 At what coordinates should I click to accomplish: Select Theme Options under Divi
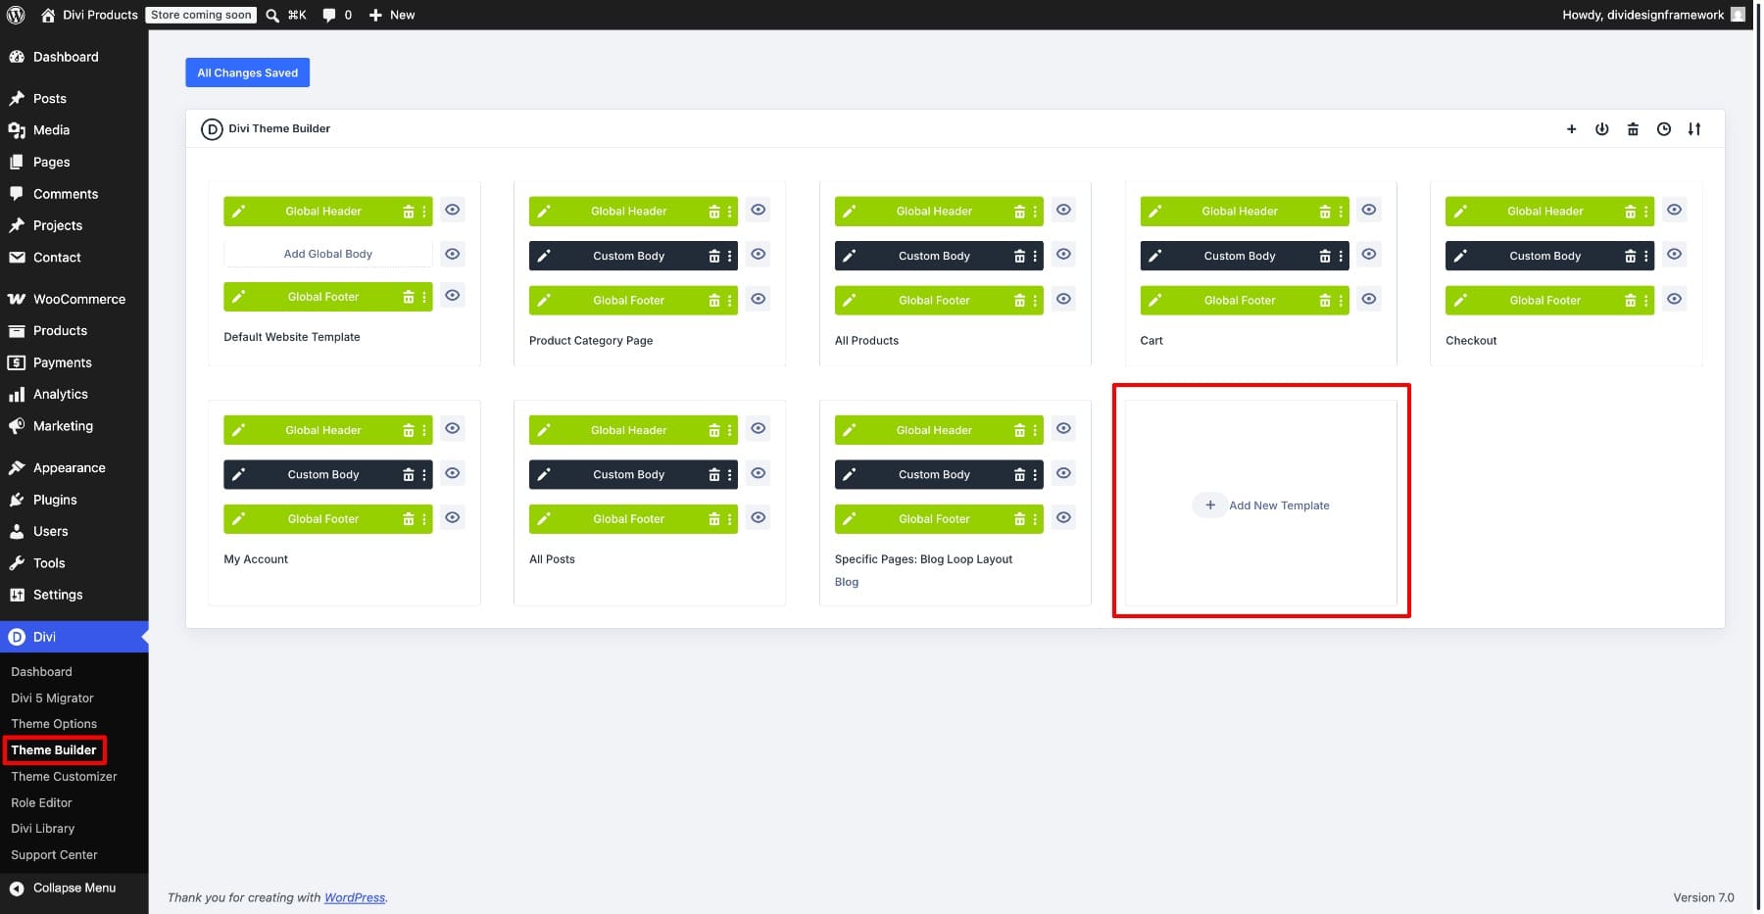pyautogui.click(x=54, y=724)
